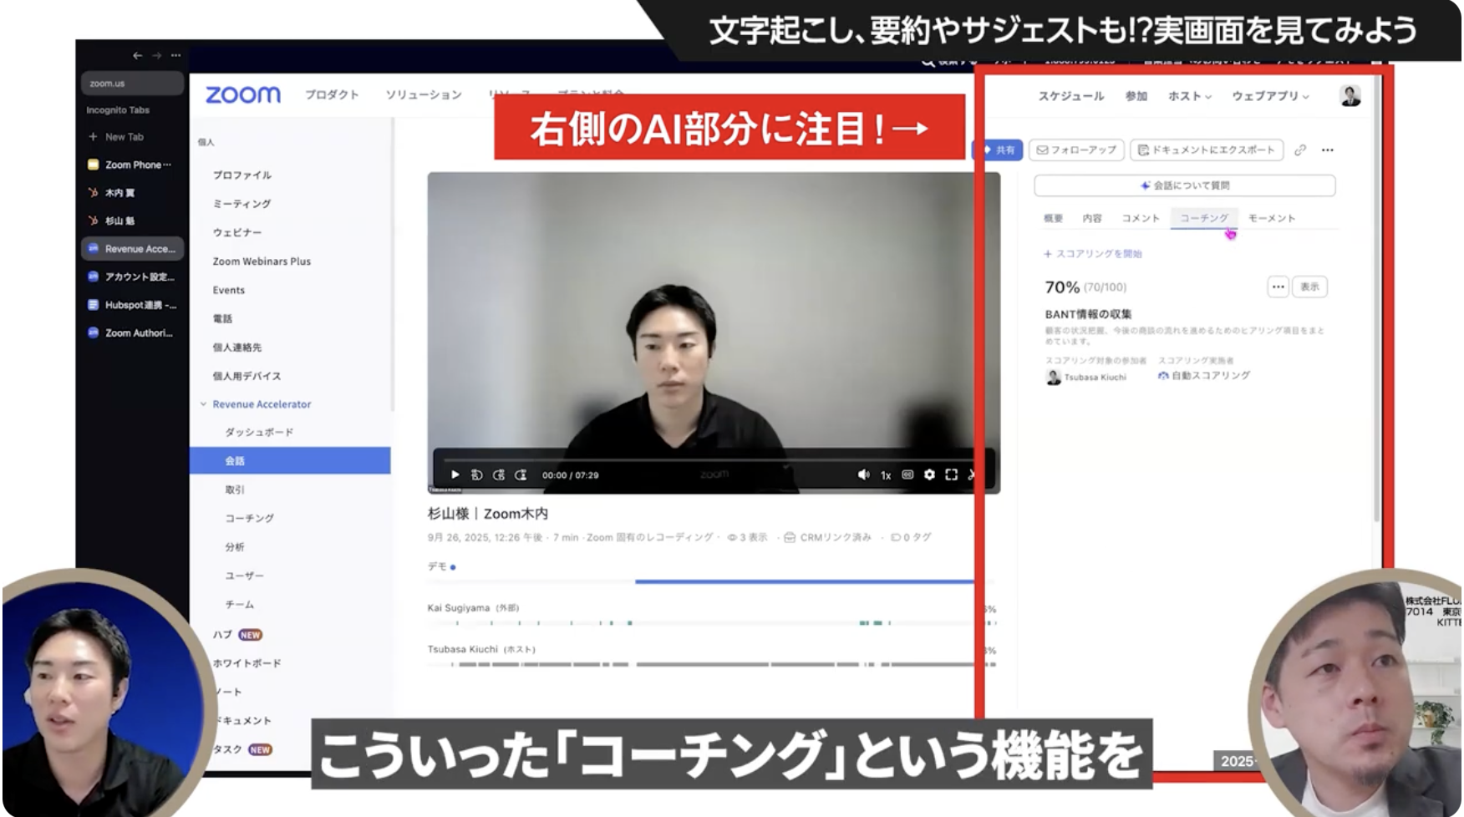Change playback speed from 1x
This screenshot has width=1464, height=817.
click(x=886, y=475)
